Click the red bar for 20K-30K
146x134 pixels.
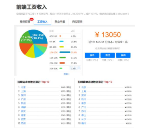click(62, 63)
